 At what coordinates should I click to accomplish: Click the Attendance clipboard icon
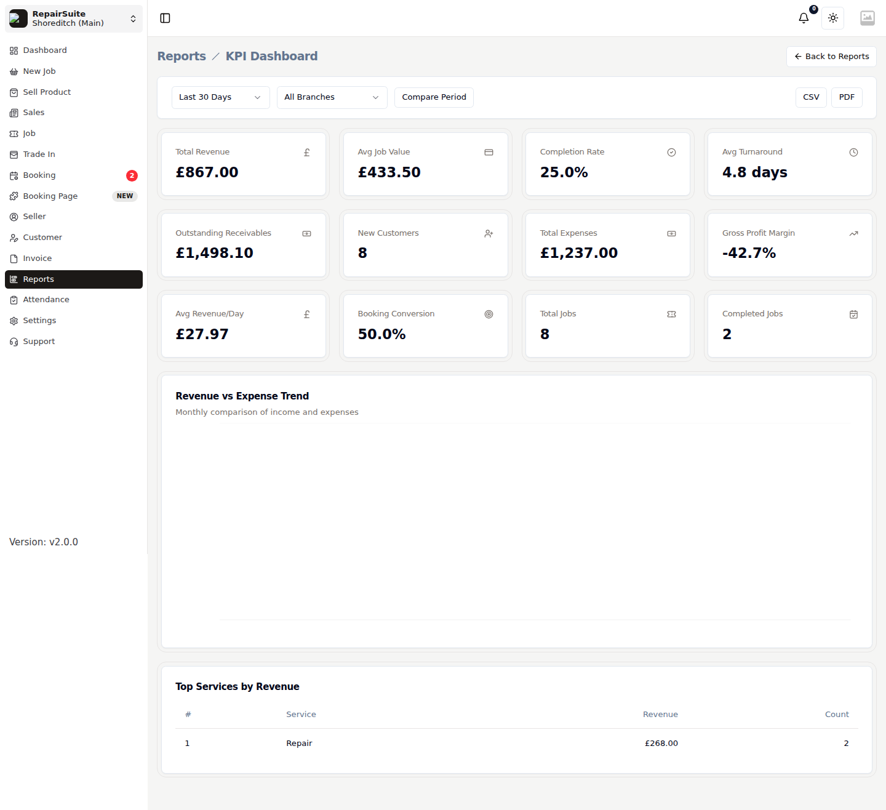[x=14, y=300]
